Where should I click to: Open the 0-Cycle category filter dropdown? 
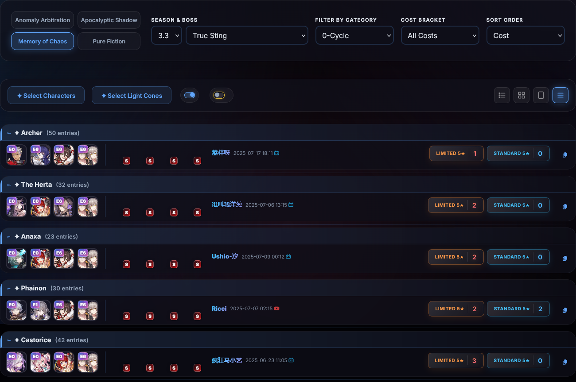click(x=354, y=35)
